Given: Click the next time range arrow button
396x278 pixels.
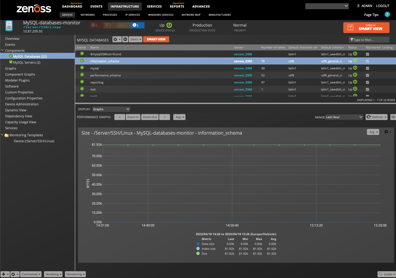Looking at the screenshot, I should pos(165,117).
